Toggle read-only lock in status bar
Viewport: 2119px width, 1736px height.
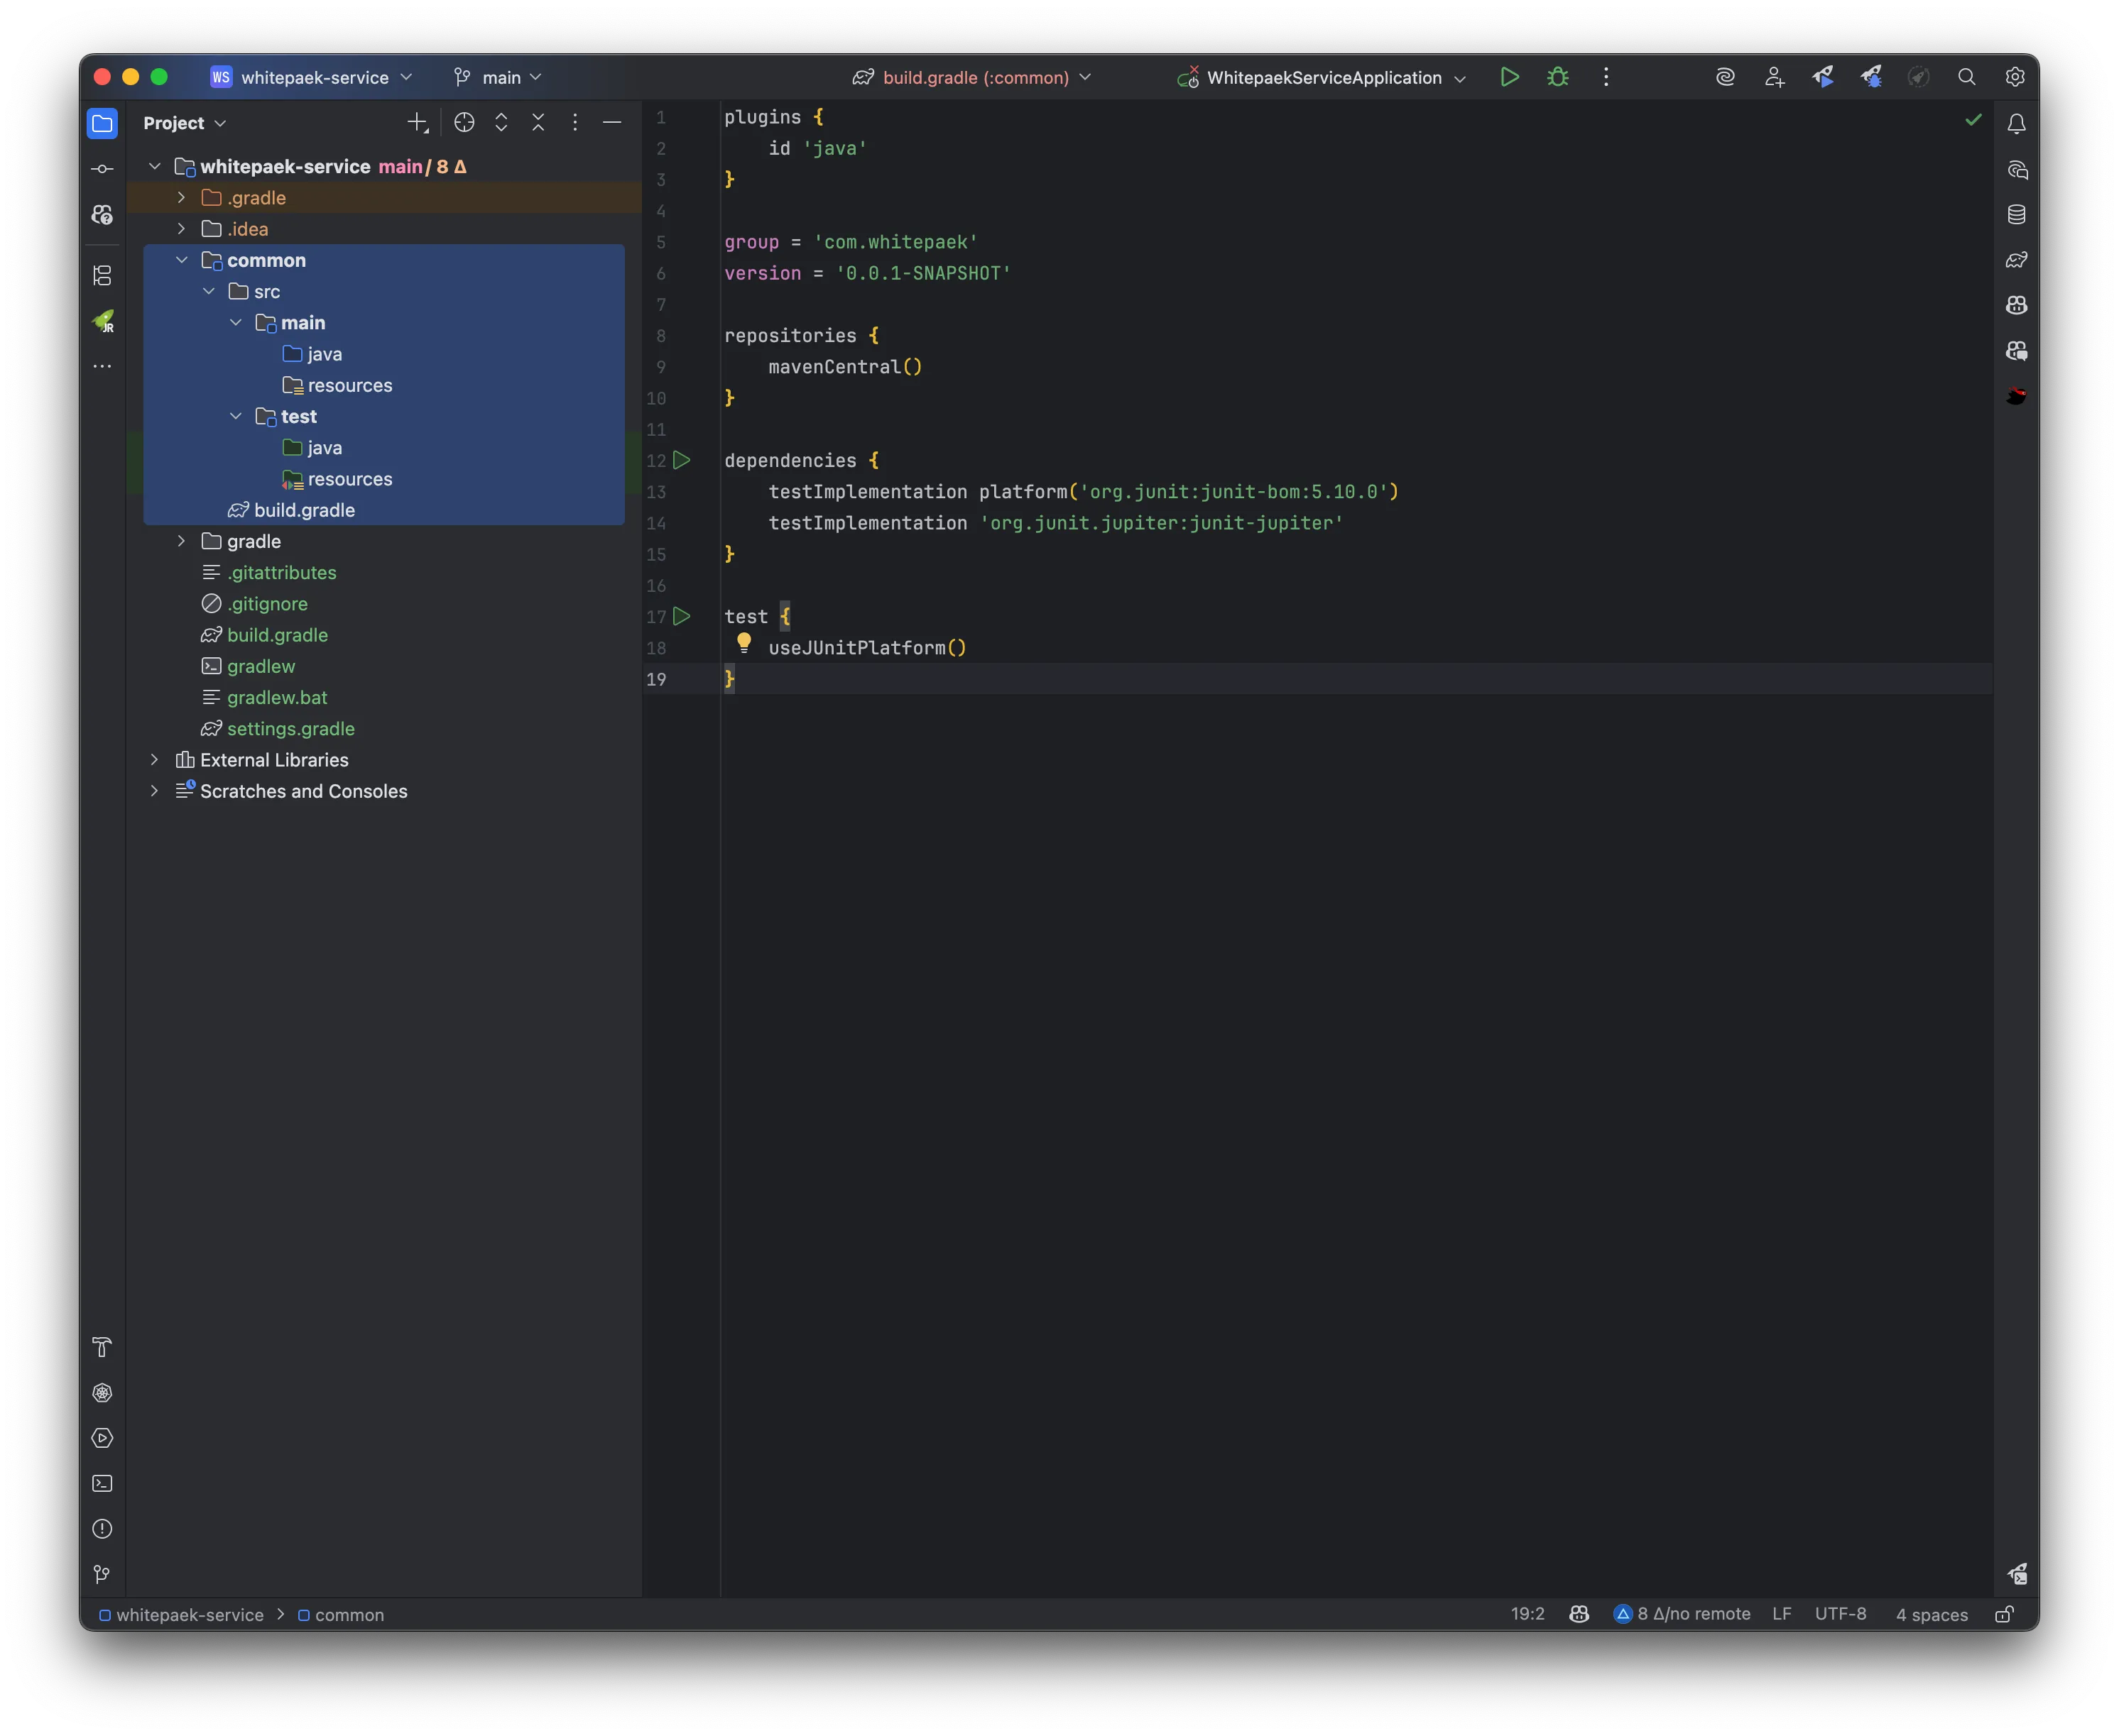click(x=2004, y=1614)
